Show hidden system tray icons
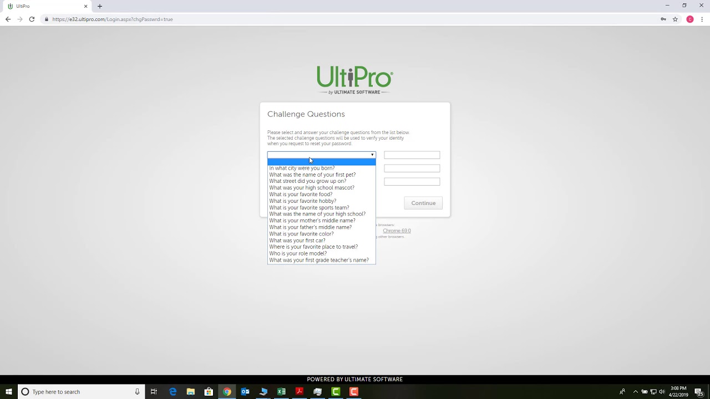This screenshot has width=710, height=399. (635, 392)
